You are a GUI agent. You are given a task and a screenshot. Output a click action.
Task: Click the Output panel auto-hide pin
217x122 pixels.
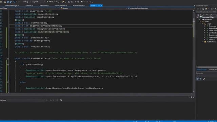tap(192, 97)
